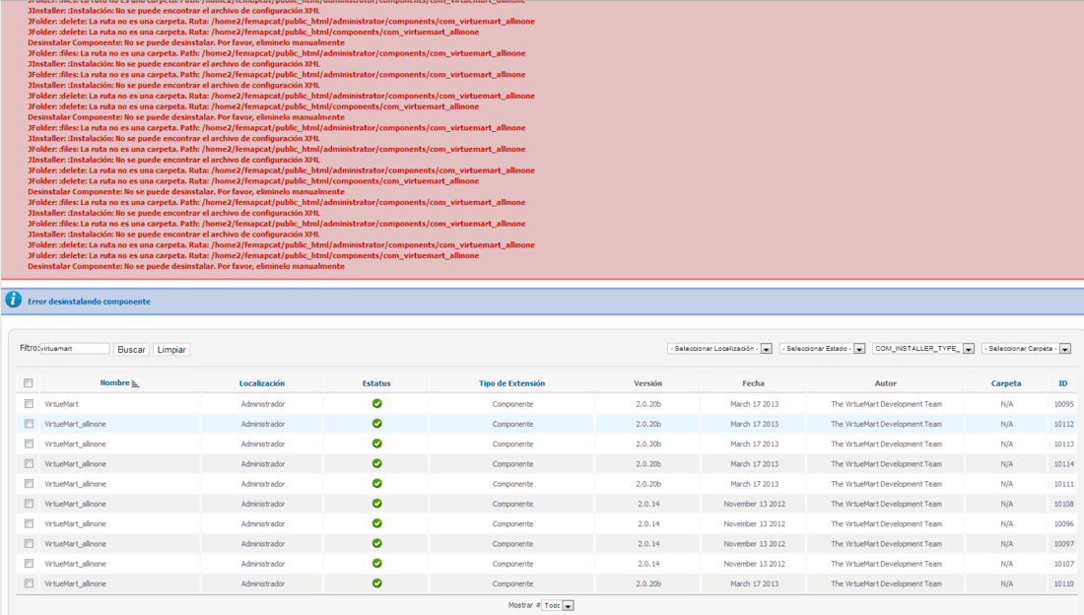Click version 2.0.14 in row 10096
This screenshot has width=1084, height=615.
(648, 524)
